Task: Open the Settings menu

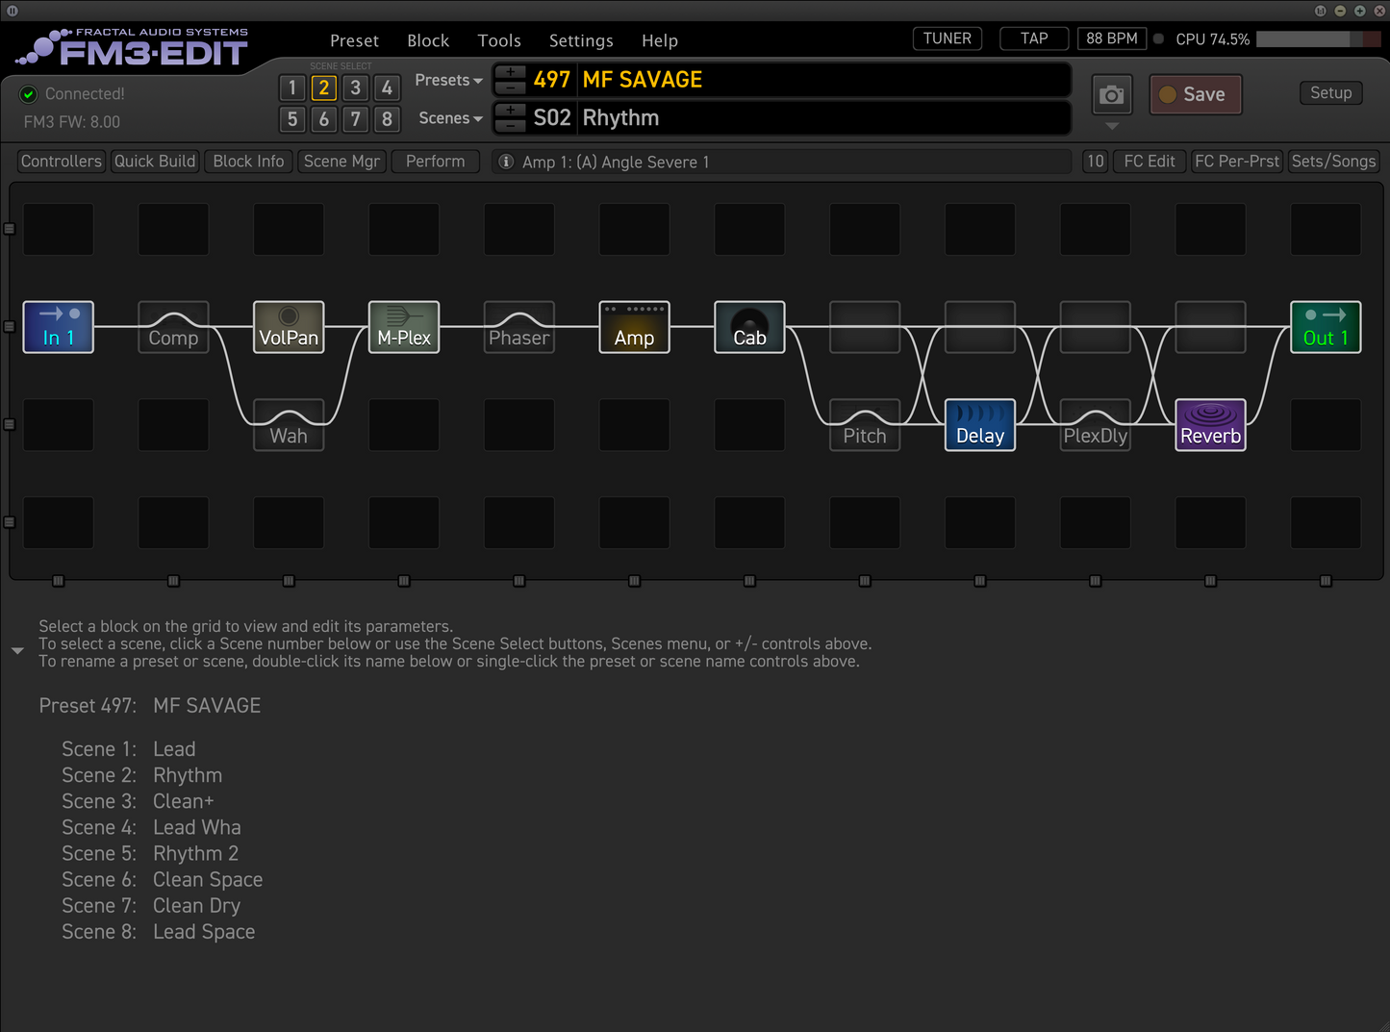Action: point(581,40)
